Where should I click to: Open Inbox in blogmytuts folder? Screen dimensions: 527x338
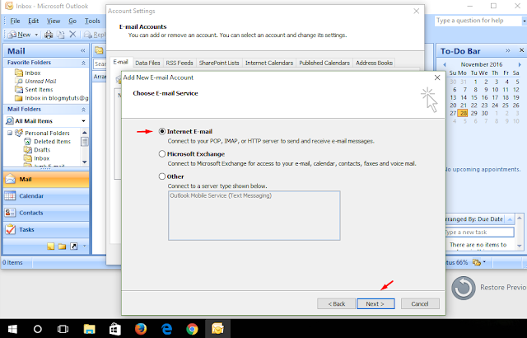point(51,98)
